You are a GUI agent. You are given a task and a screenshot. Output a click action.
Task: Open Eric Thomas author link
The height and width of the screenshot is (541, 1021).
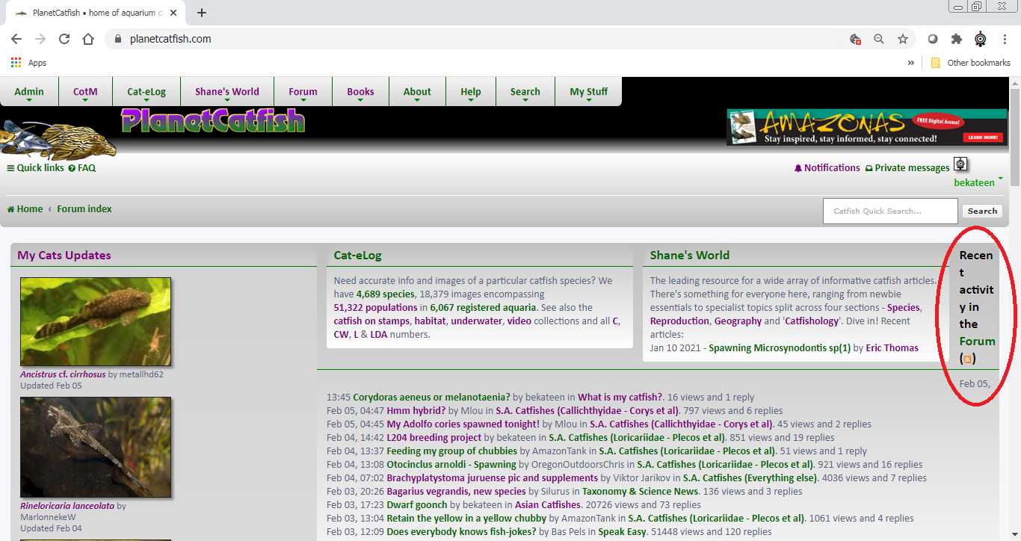click(x=892, y=348)
